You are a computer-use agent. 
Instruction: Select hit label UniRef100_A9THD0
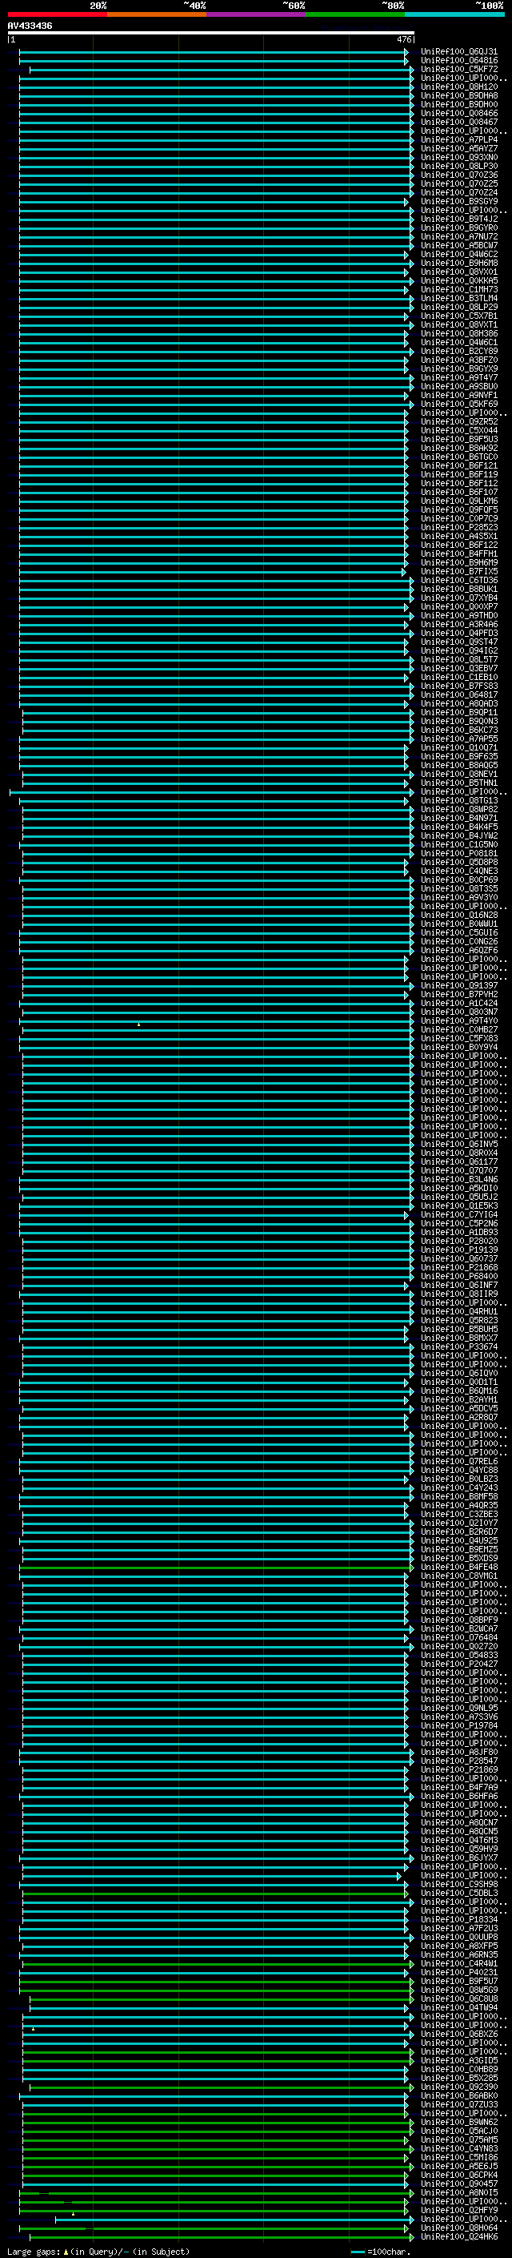click(459, 615)
